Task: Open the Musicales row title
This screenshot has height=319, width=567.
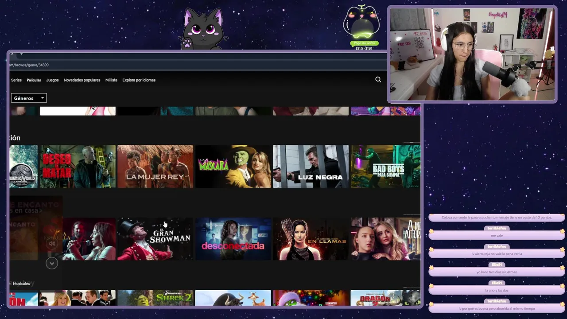Action: click(x=21, y=284)
